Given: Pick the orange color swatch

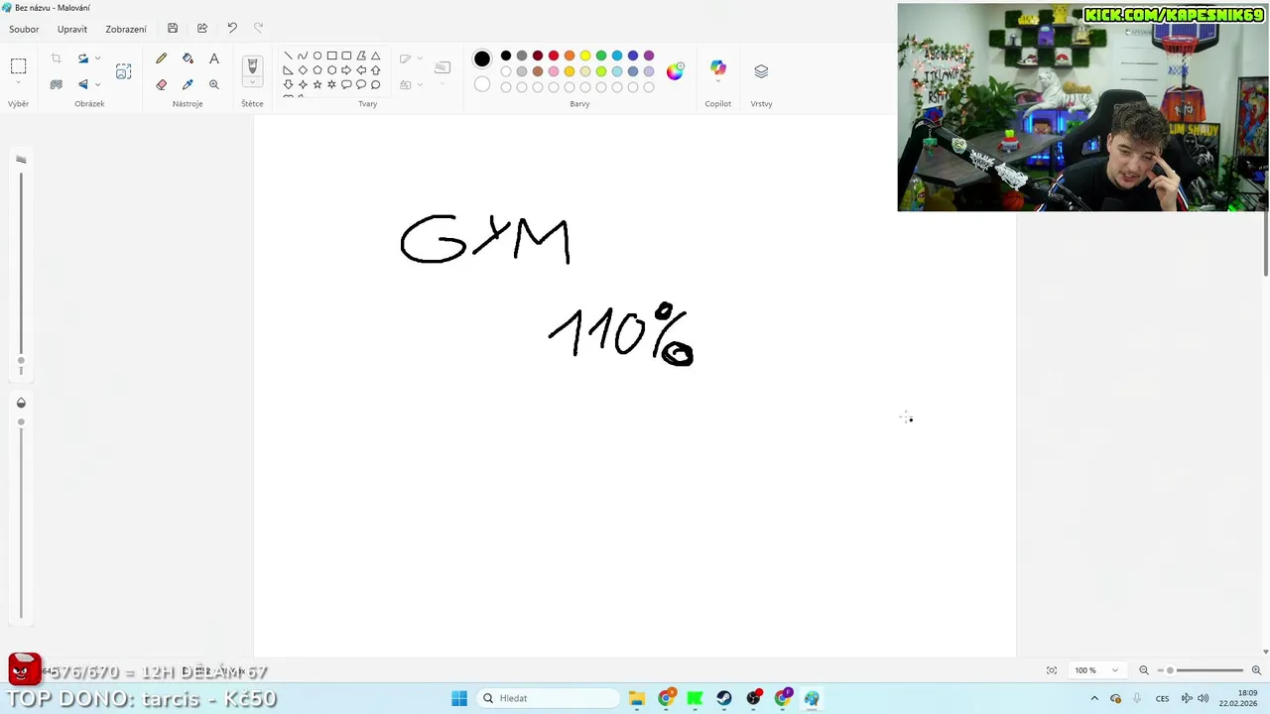Looking at the screenshot, I should (x=570, y=56).
